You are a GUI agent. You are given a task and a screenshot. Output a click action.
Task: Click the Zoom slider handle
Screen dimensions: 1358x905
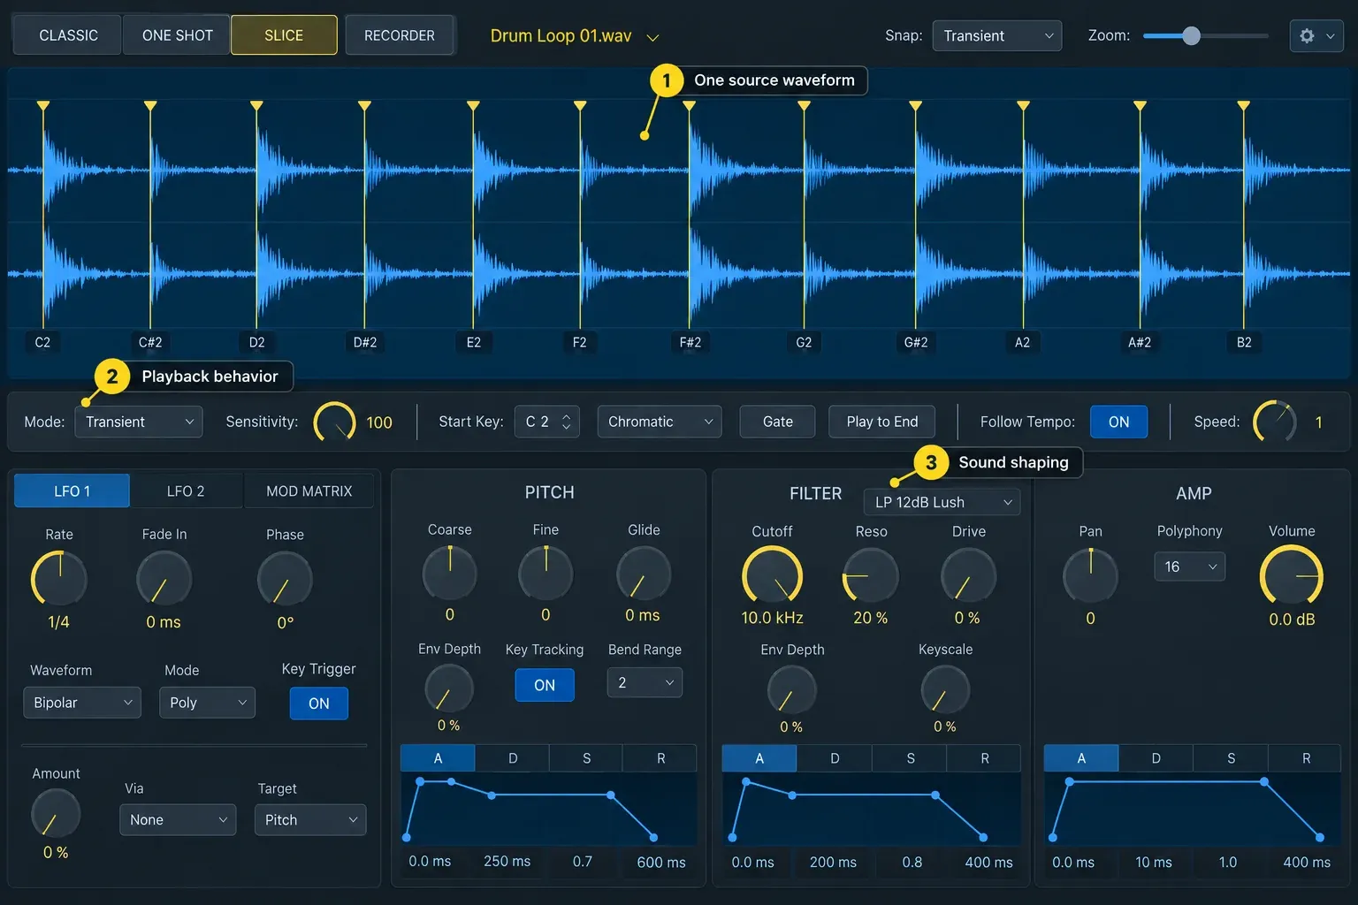[1191, 36]
